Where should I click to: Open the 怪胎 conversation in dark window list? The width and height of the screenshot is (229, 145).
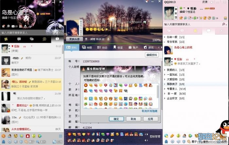point(31,49)
